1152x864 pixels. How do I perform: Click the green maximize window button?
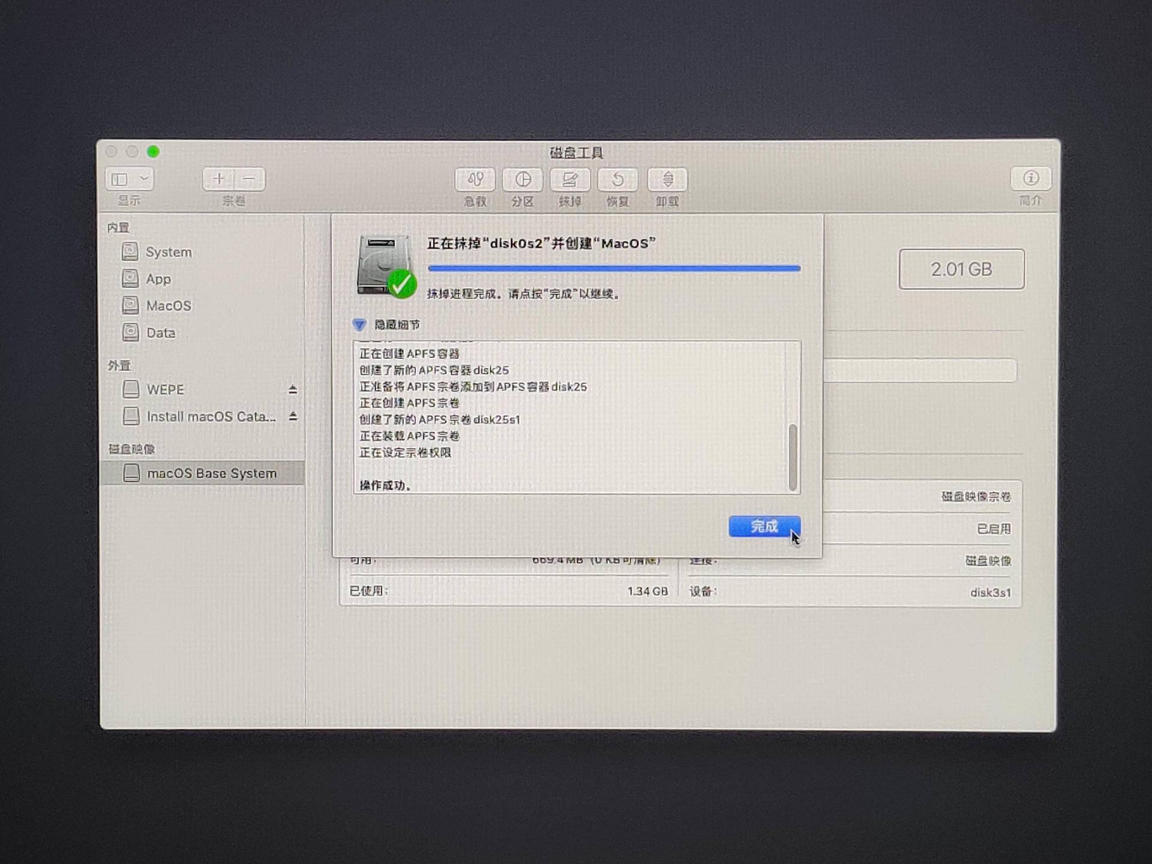(x=154, y=152)
